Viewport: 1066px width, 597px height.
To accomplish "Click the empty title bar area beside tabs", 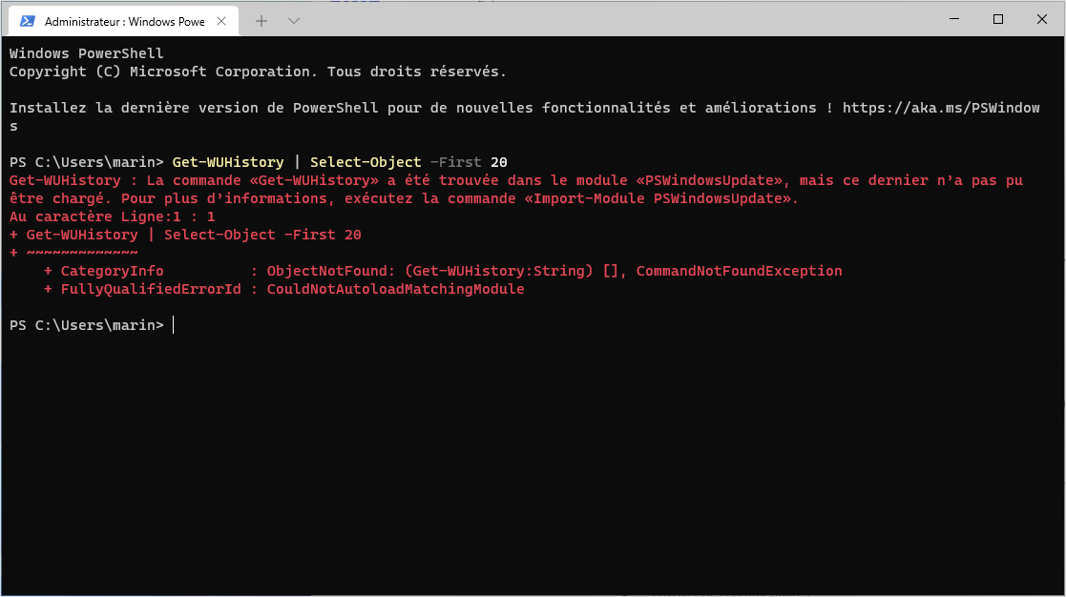I will click(612, 19).
